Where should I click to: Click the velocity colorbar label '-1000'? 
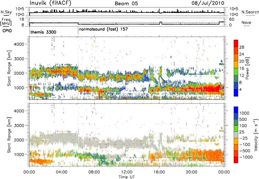pyautogui.click(x=246, y=157)
